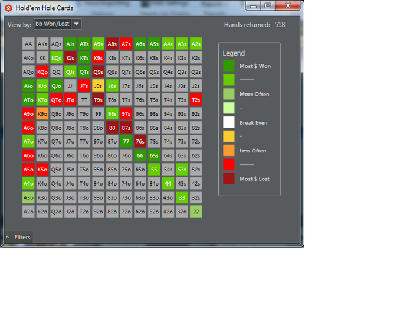Select the A3o hand cell
The height and width of the screenshot is (331, 413).
point(28,197)
